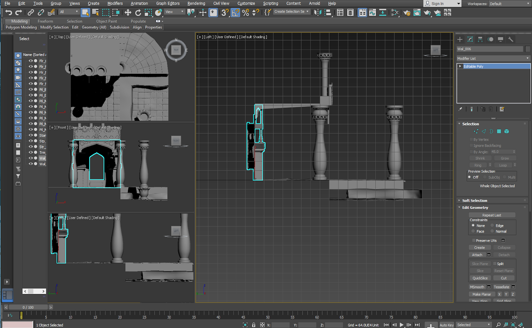Viewport: 532px width, 328px height.
Task: Select Editable Poly in the modifier stack
Action: click(x=474, y=66)
